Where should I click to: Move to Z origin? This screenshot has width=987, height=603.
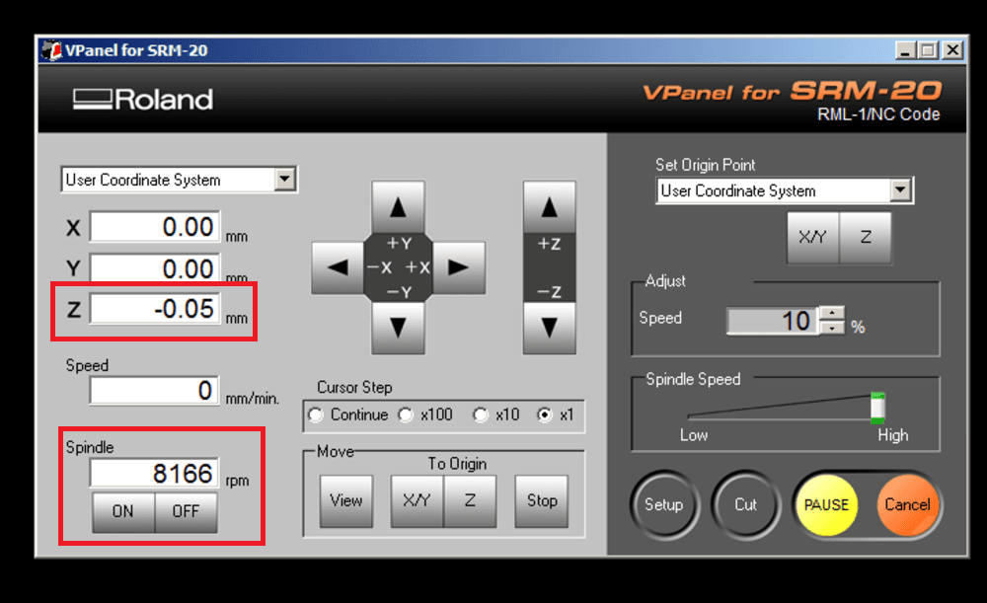click(x=470, y=501)
